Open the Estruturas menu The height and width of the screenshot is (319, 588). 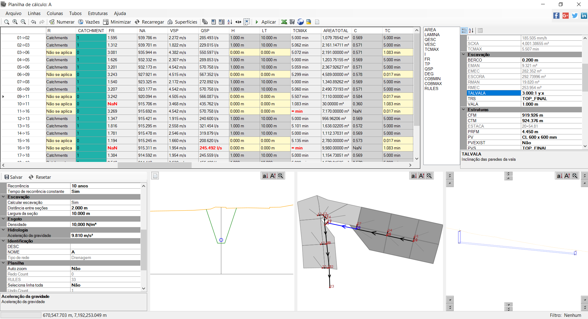point(98,13)
